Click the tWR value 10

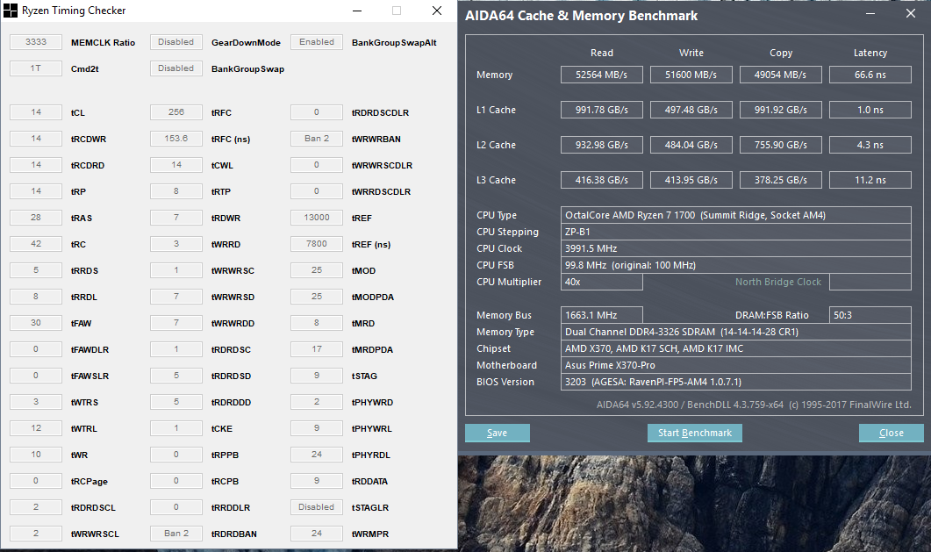36,455
